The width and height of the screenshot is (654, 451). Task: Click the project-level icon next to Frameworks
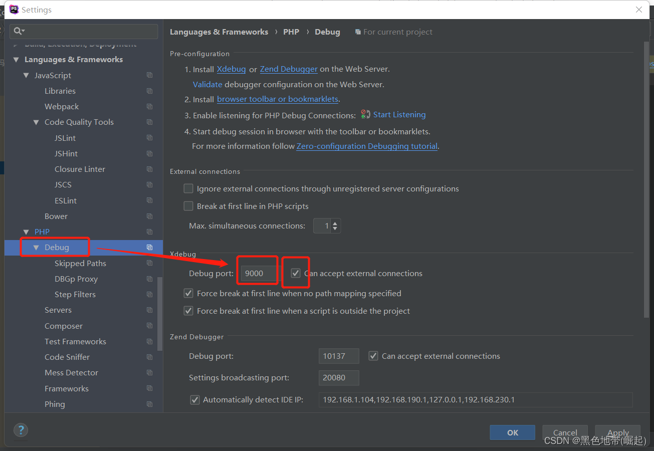coord(149,388)
